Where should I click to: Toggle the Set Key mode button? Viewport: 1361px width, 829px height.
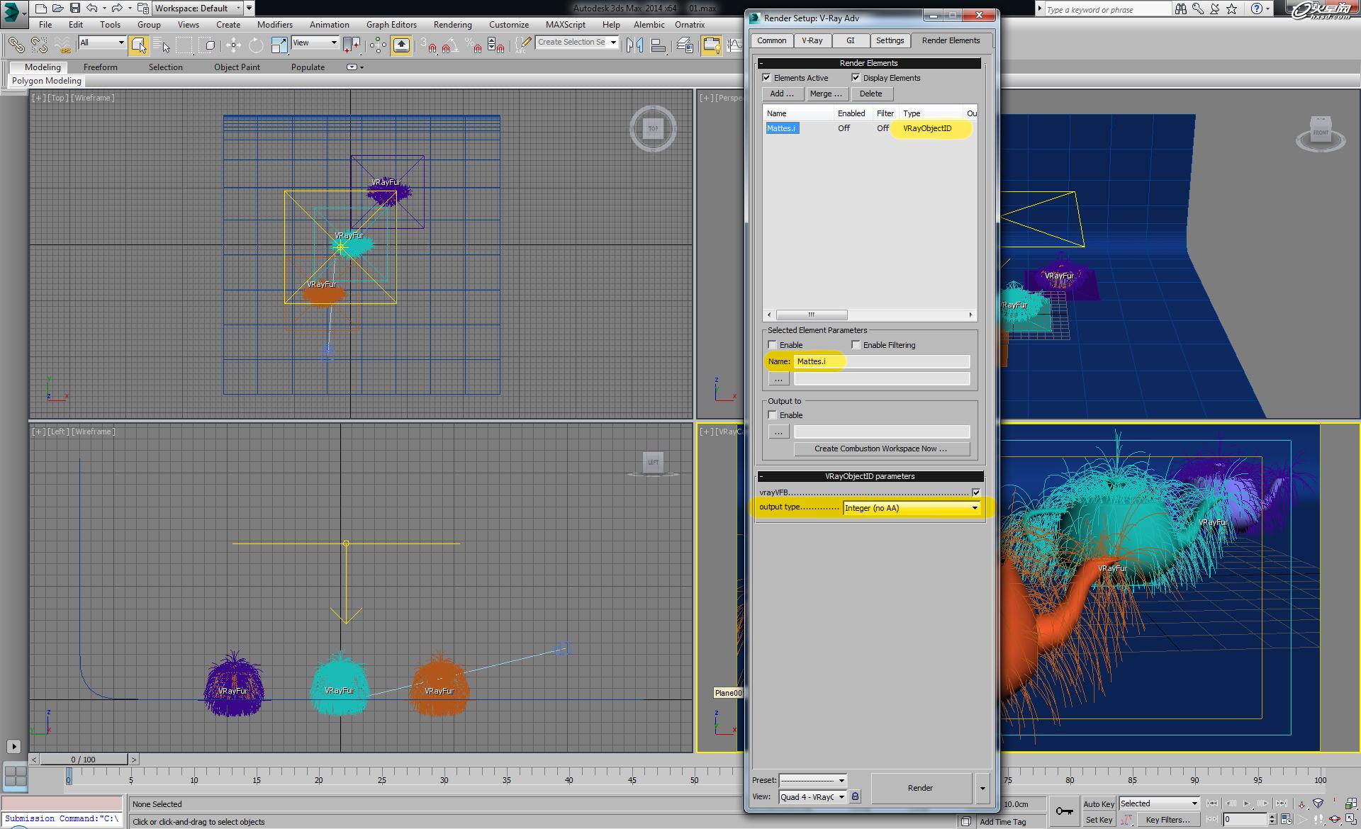(x=1099, y=820)
